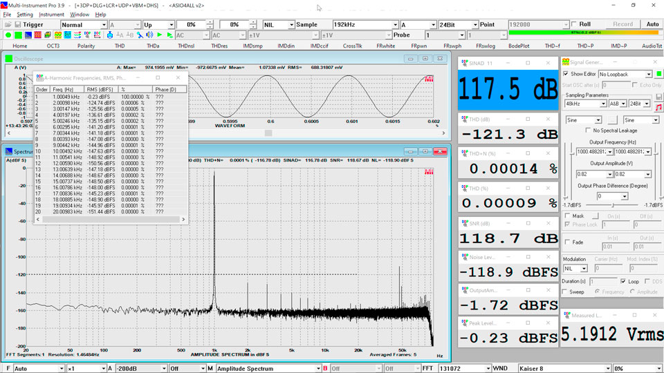Expand the Kaiser 8 window function dropdown
Screen dimensions: 664x373
607,368
